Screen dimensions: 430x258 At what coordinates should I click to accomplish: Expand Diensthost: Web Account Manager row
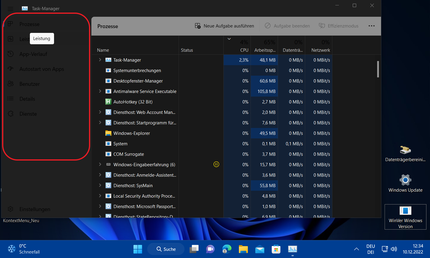pos(100,112)
